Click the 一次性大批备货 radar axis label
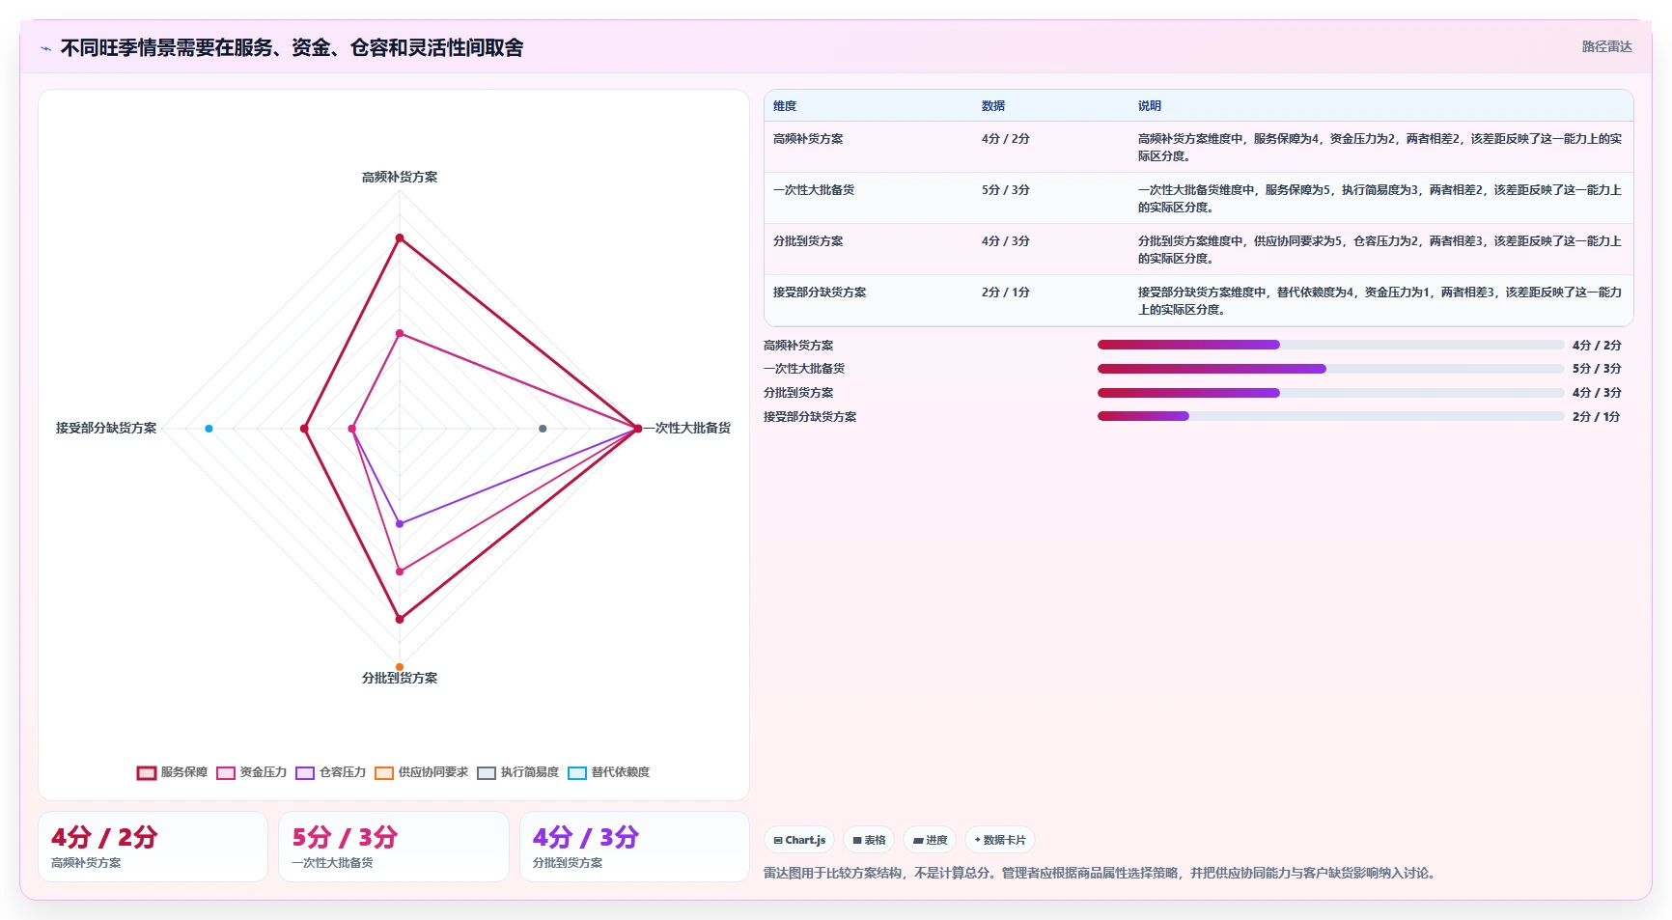 [687, 429]
